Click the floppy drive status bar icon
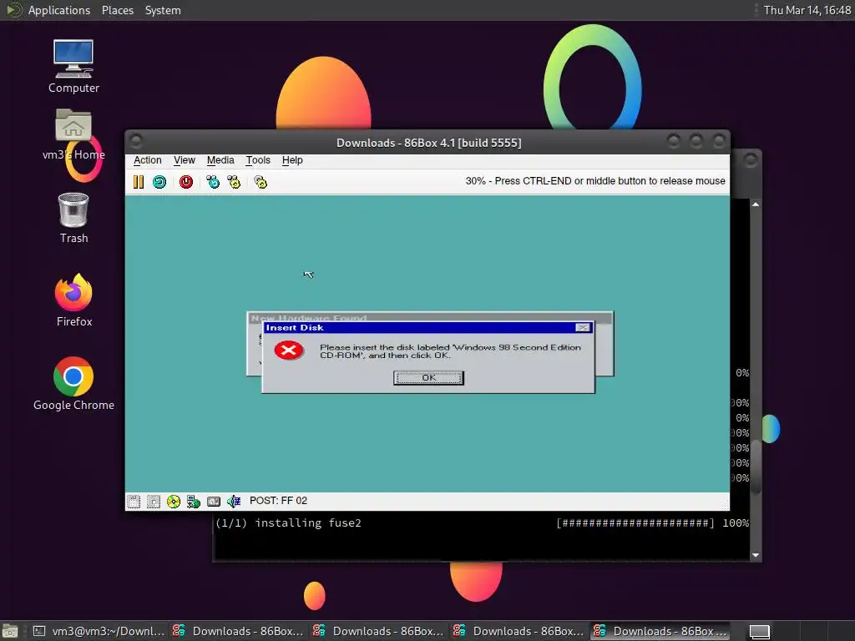Screen dimensions: 855x641 (134, 502)
